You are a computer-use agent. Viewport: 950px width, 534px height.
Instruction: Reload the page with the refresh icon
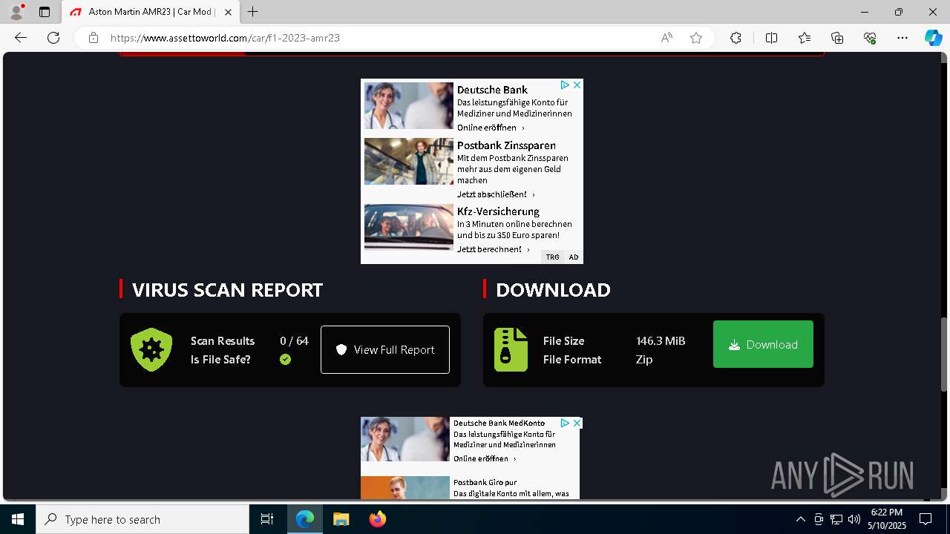pyautogui.click(x=53, y=38)
